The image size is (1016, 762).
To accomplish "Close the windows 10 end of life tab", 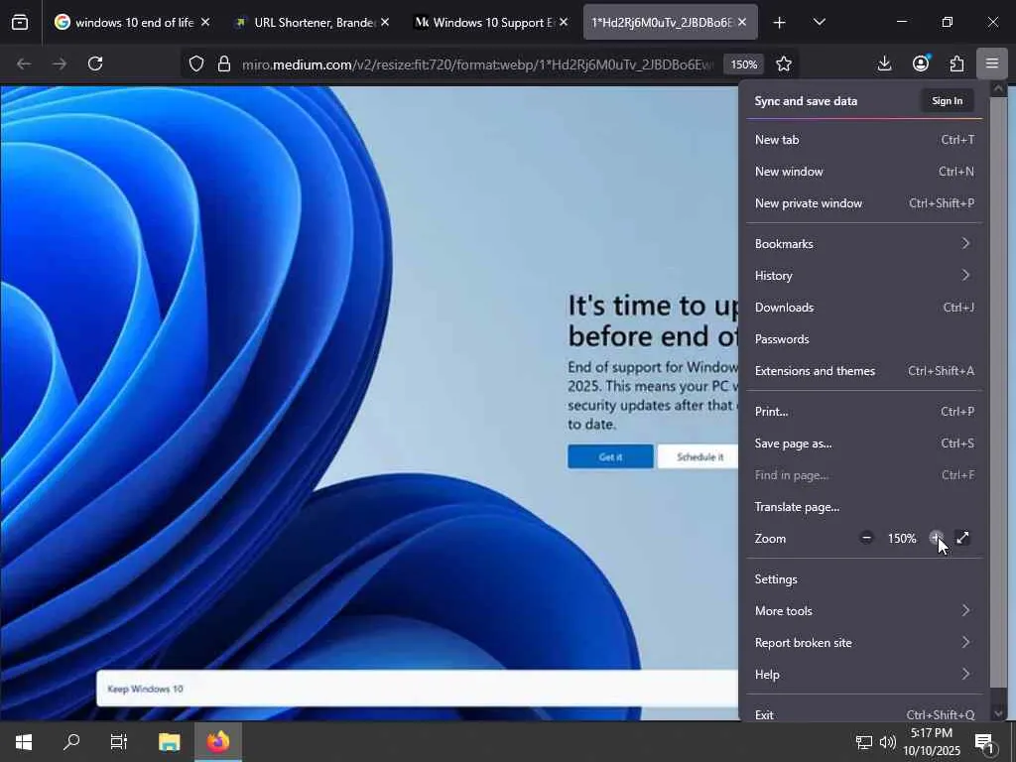I will tap(205, 22).
